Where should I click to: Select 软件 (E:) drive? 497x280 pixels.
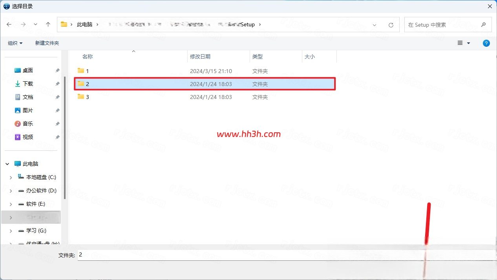coord(36,204)
